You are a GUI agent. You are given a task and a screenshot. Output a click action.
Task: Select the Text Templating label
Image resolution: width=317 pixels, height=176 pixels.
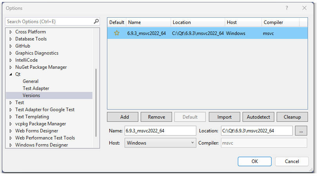[x=32, y=117]
